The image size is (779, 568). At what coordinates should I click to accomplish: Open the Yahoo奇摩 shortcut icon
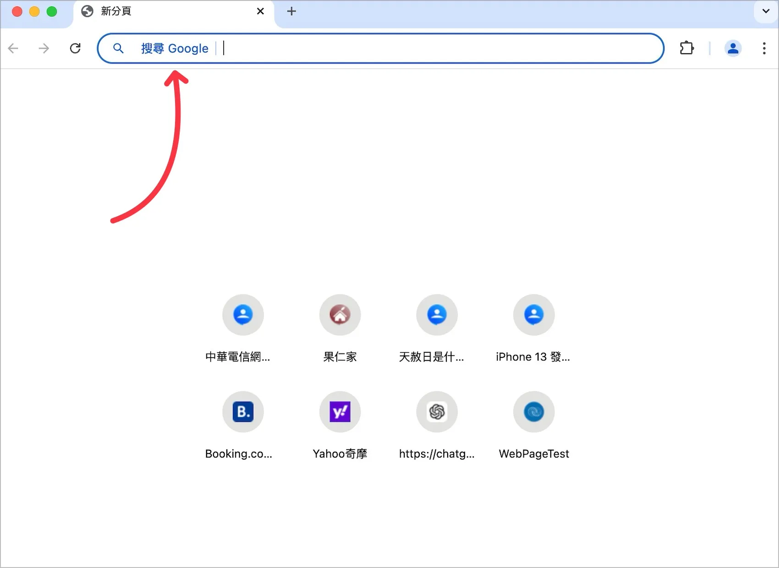pos(340,412)
